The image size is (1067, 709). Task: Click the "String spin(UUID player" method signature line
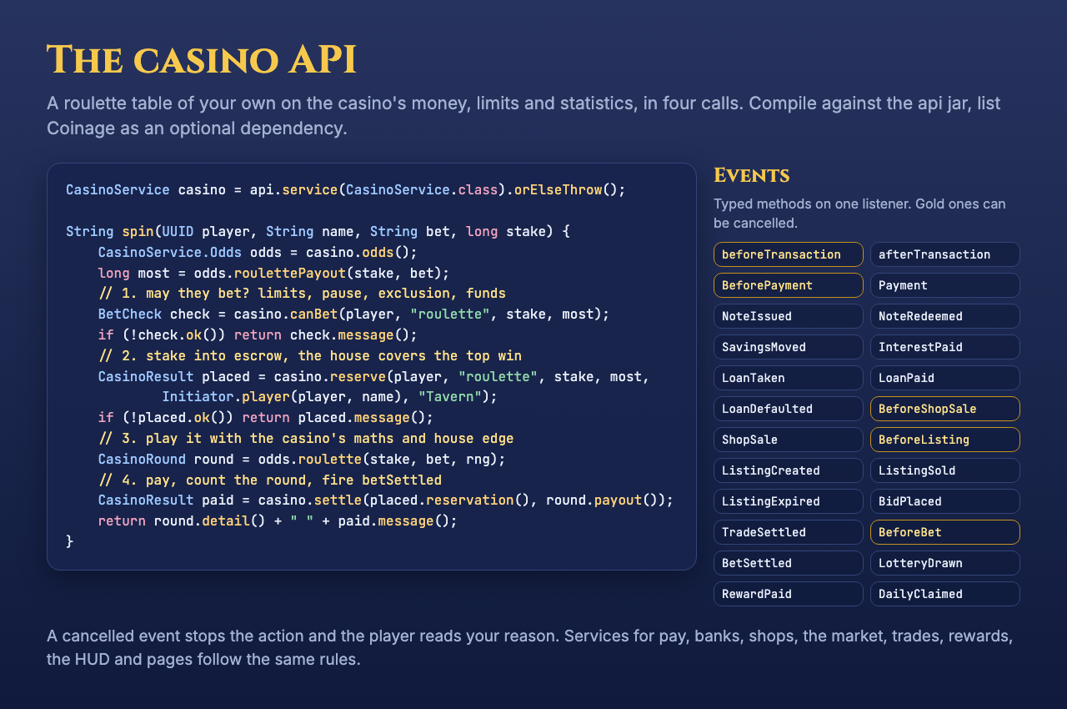coord(318,231)
